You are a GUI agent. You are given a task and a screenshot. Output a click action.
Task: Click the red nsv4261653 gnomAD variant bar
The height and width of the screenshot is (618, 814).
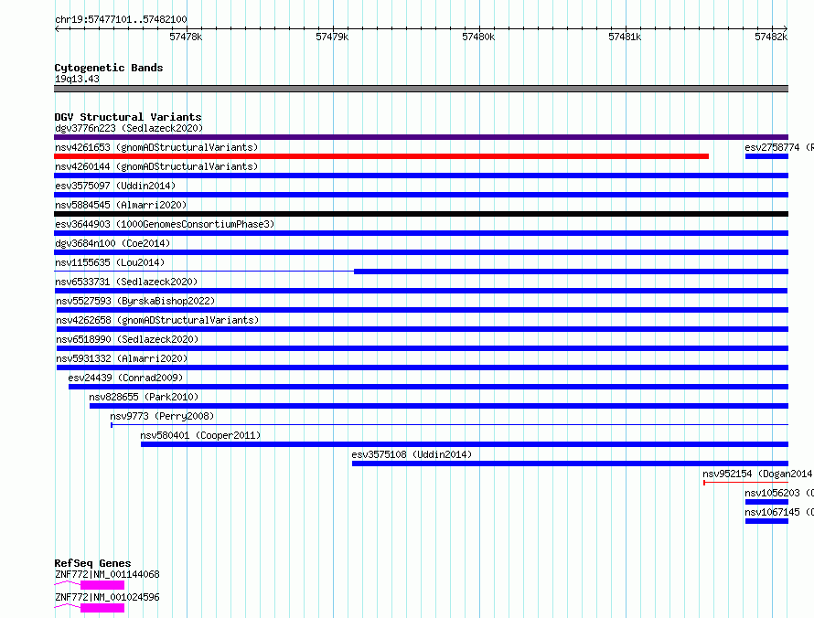[x=381, y=156]
